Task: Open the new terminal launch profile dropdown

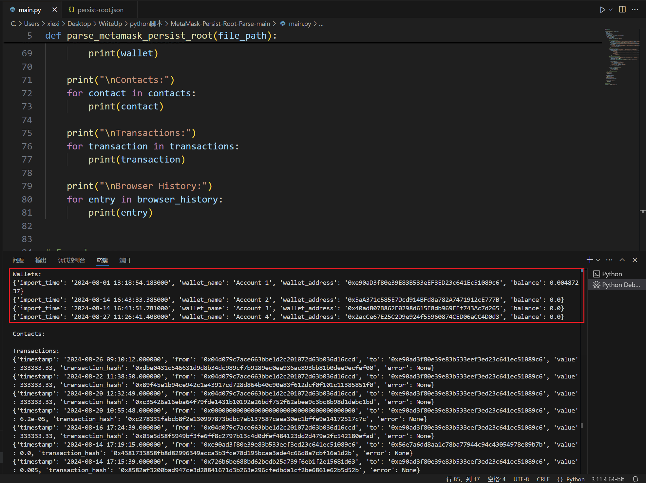Action: point(598,260)
